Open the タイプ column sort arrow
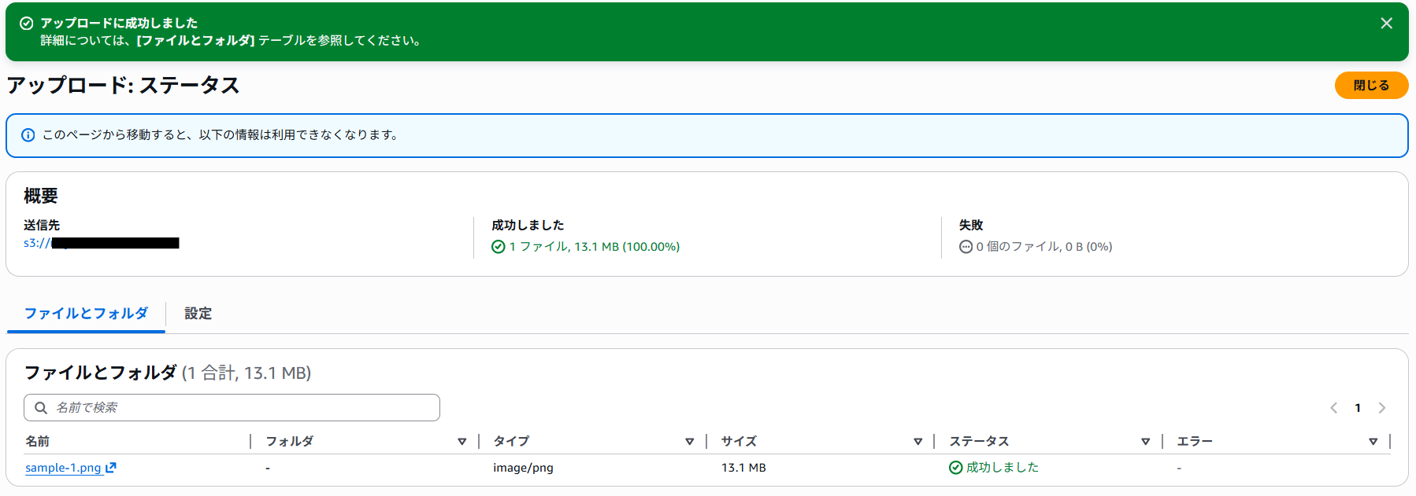The height and width of the screenshot is (496, 1416). pos(690,442)
